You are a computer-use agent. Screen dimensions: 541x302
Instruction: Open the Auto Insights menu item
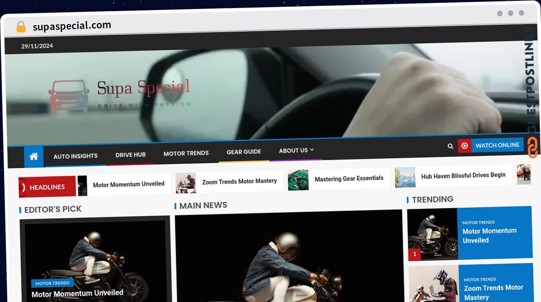tap(75, 156)
